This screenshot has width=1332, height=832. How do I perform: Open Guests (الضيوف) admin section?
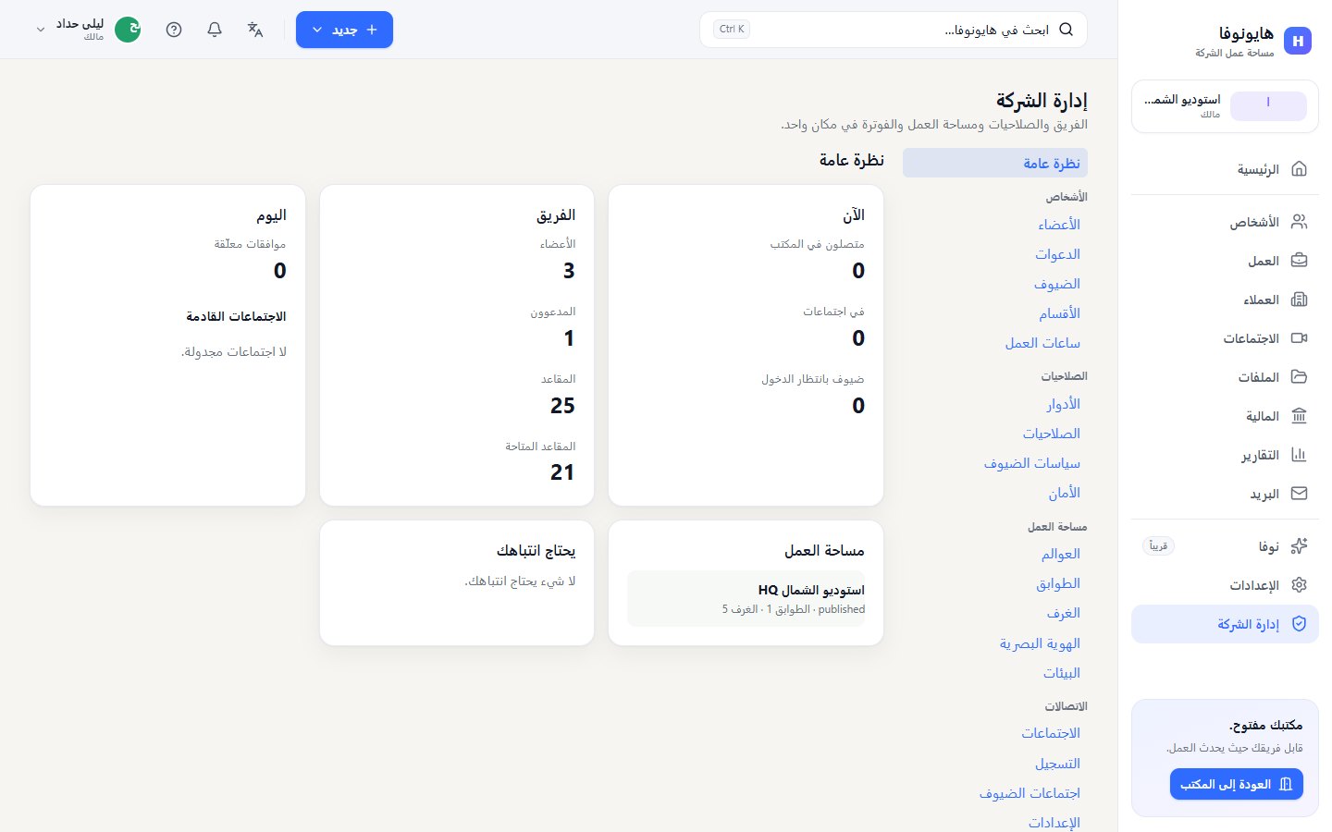point(1057,284)
